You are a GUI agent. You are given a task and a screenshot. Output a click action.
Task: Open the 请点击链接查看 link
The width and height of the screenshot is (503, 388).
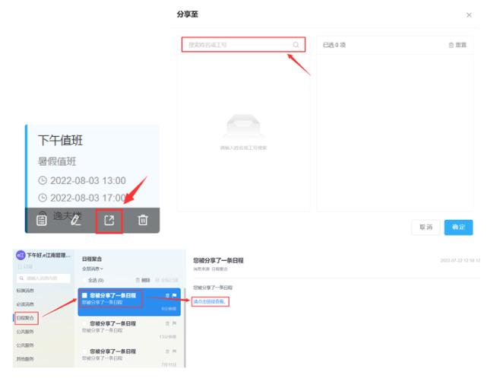coord(210,301)
